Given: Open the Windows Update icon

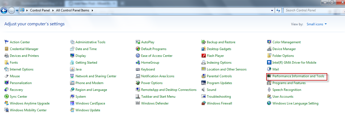Looking at the screenshot, I should [73, 110].
